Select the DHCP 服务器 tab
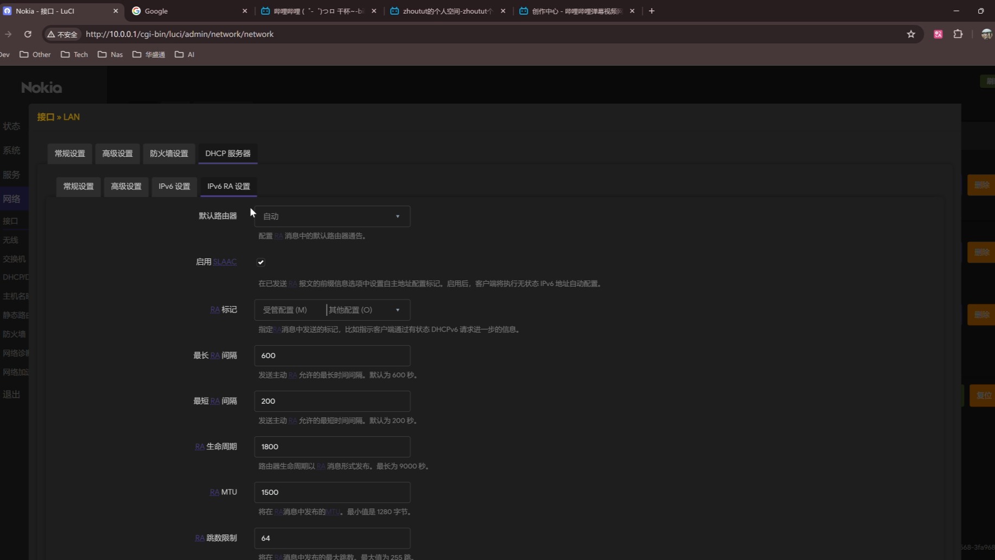This screenshot has width=995, height=560. click(x=228, y=154)
